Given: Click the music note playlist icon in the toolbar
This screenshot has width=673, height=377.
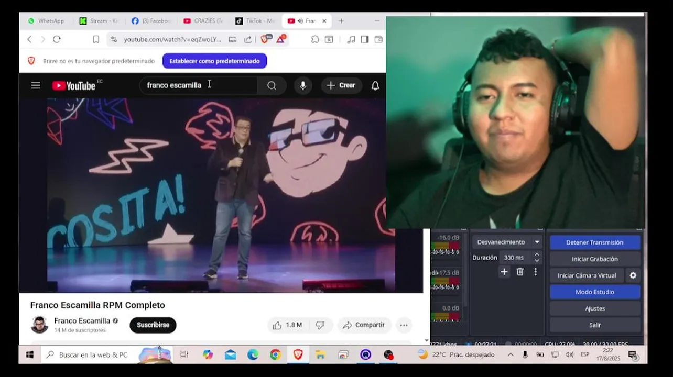Looking at the screenshot, I should [x=351, y=39].
